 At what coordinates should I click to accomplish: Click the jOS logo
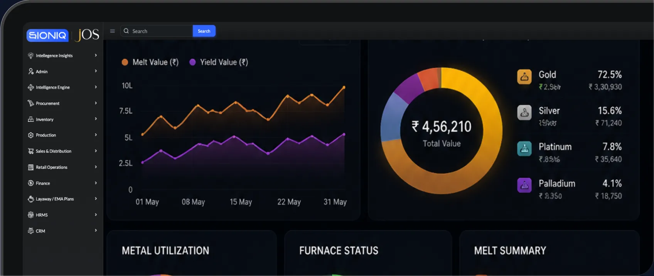88,35
